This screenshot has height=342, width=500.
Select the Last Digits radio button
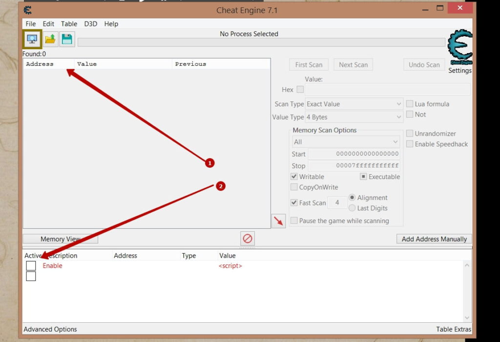[352, 208]
